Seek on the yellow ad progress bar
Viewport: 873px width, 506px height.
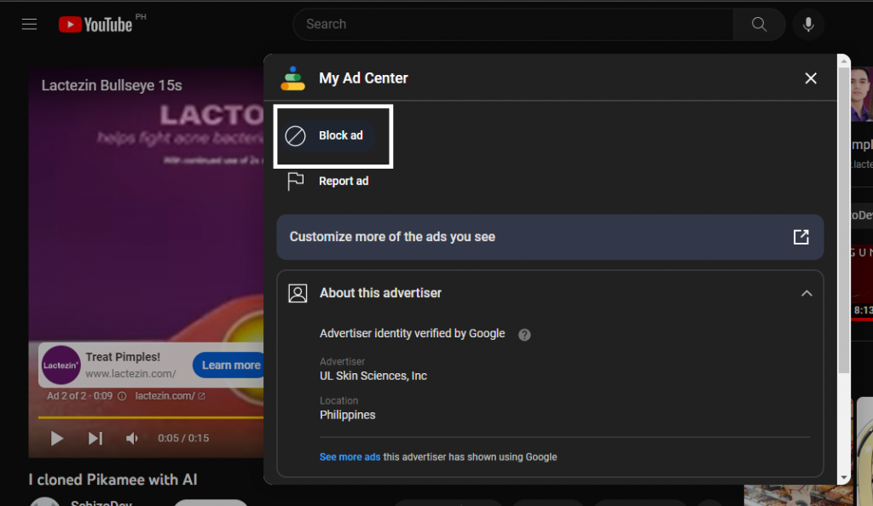click(150, 417)
